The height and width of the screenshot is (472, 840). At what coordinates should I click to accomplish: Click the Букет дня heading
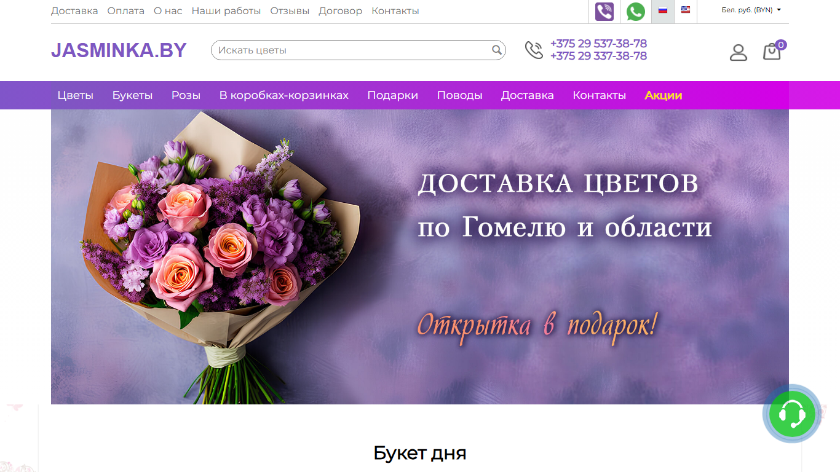pyautogui.click(x=420, y=454)
